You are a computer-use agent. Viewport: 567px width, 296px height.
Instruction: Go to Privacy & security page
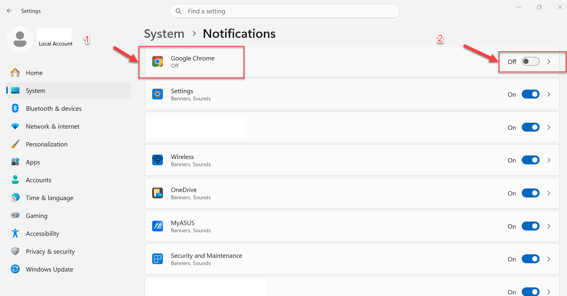(x=68, y=251)
